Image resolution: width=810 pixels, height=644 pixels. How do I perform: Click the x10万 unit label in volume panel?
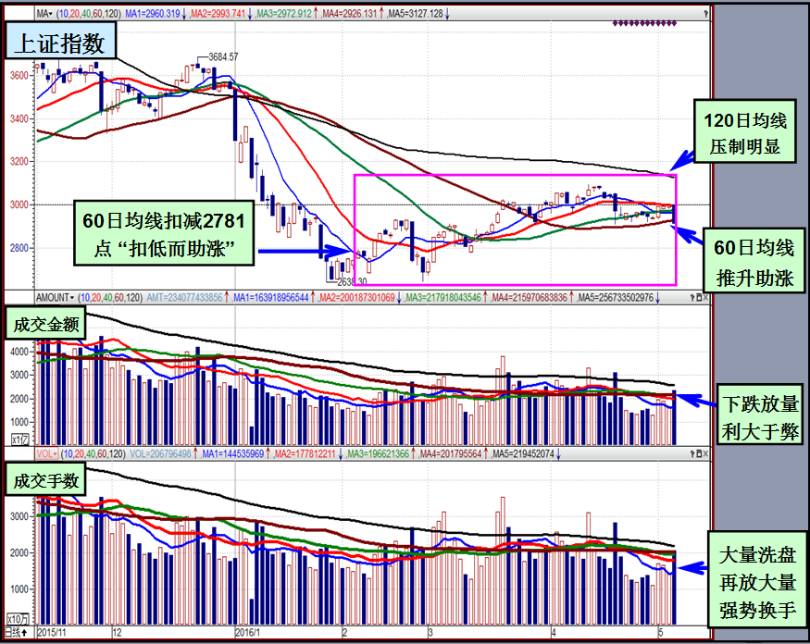coord(19,618)
